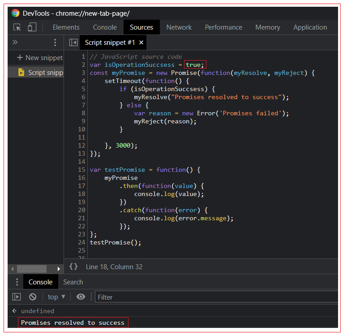This screenshot has height=336, width=347.
Task: Click the Promises resolved to success message
Action: point(73,323)
